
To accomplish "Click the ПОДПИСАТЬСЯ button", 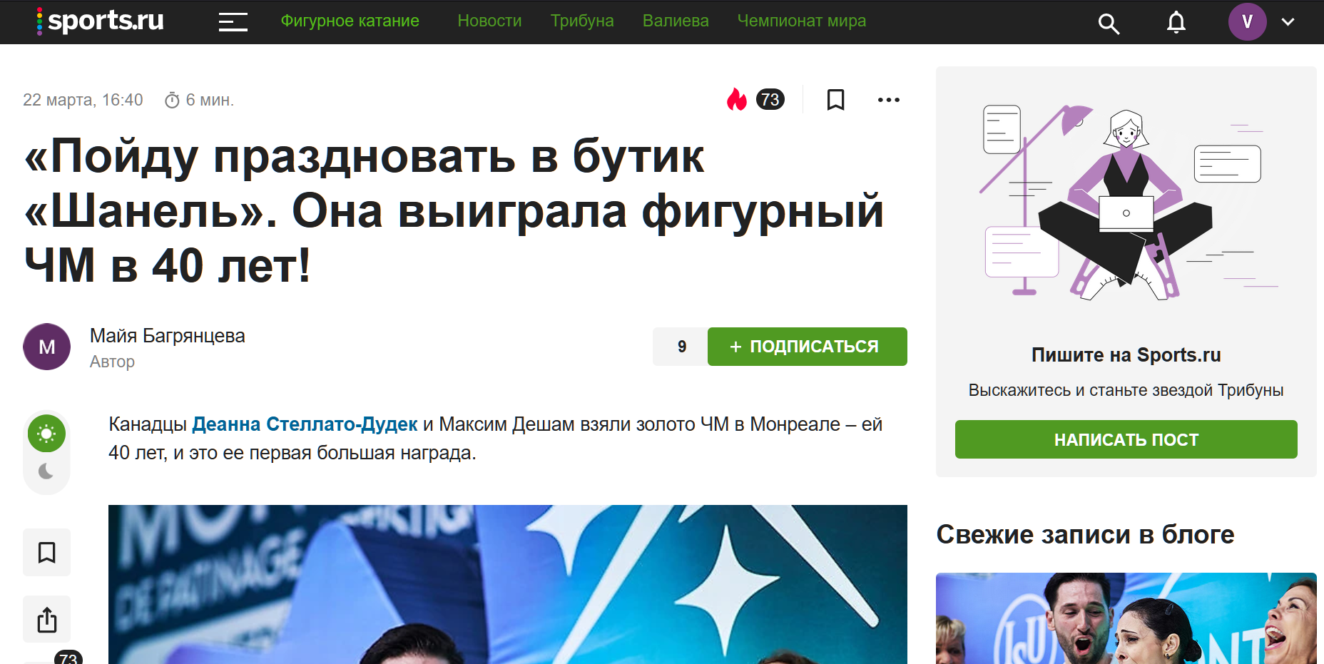I will point(807,347).
